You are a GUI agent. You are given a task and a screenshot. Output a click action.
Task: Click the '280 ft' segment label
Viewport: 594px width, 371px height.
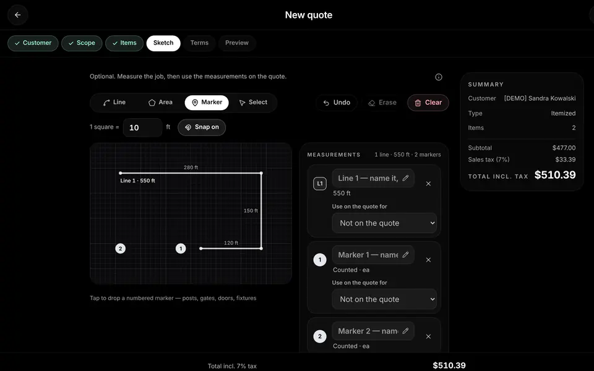pos(191,168)
